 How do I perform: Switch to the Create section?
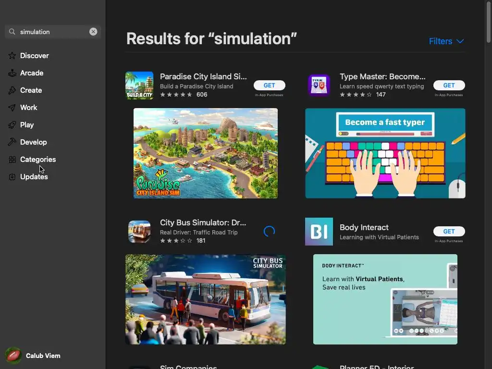point(31,90)
